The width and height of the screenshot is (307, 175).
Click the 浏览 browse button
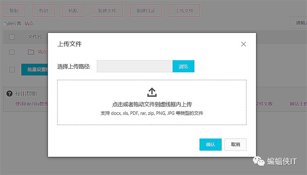[x=183, y=66]
